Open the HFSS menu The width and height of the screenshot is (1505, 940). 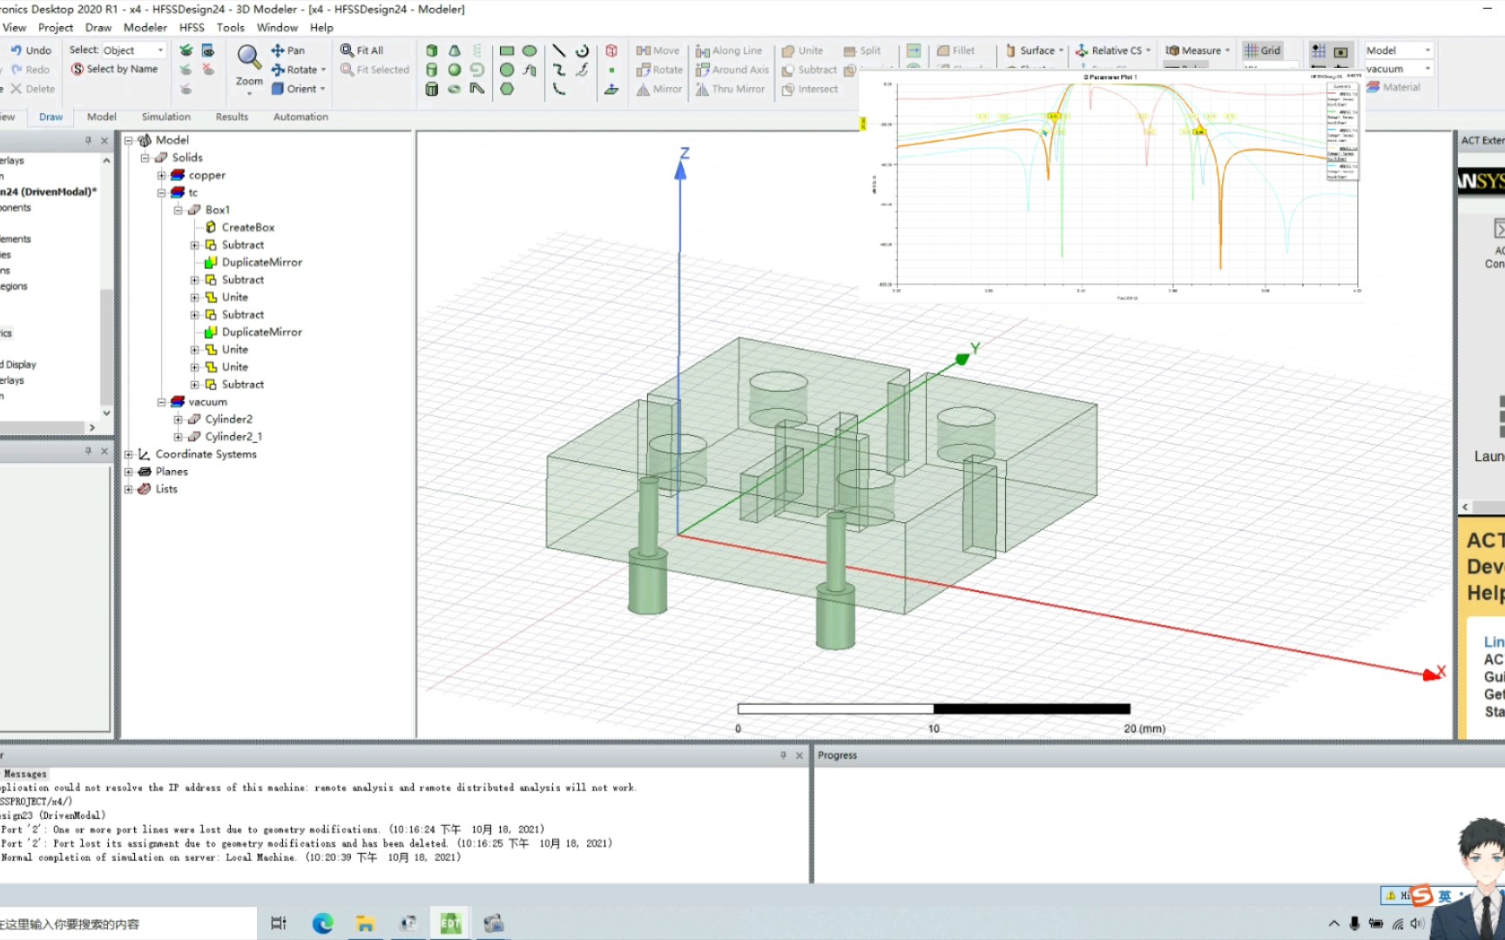click(x=192, y=28)
